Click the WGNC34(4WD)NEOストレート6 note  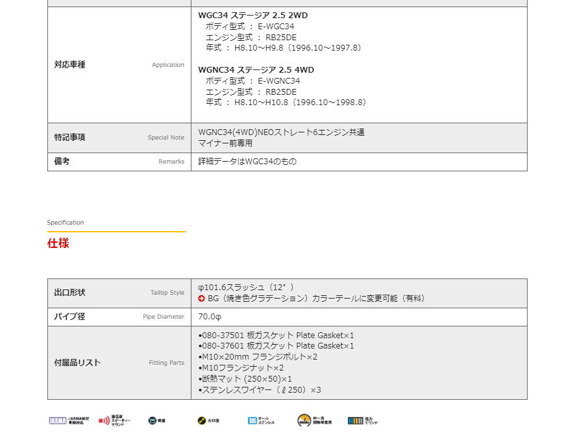click(281, 132)
